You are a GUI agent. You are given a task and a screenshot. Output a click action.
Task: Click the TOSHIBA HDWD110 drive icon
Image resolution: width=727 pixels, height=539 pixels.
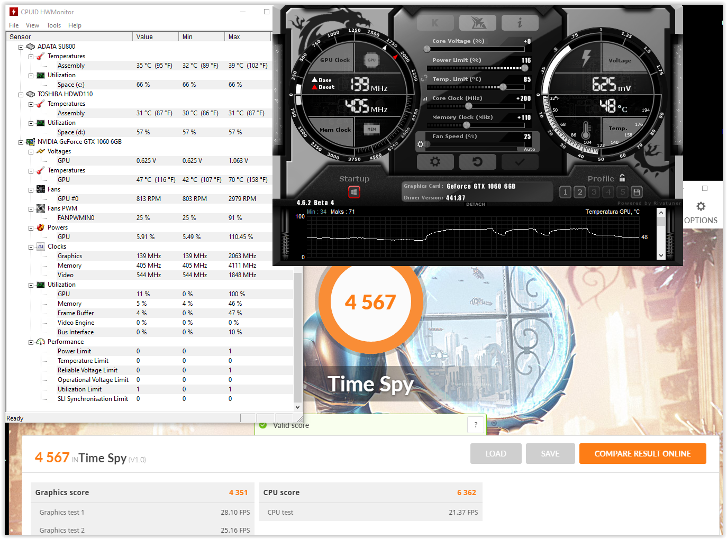click(x=31, y=94)
